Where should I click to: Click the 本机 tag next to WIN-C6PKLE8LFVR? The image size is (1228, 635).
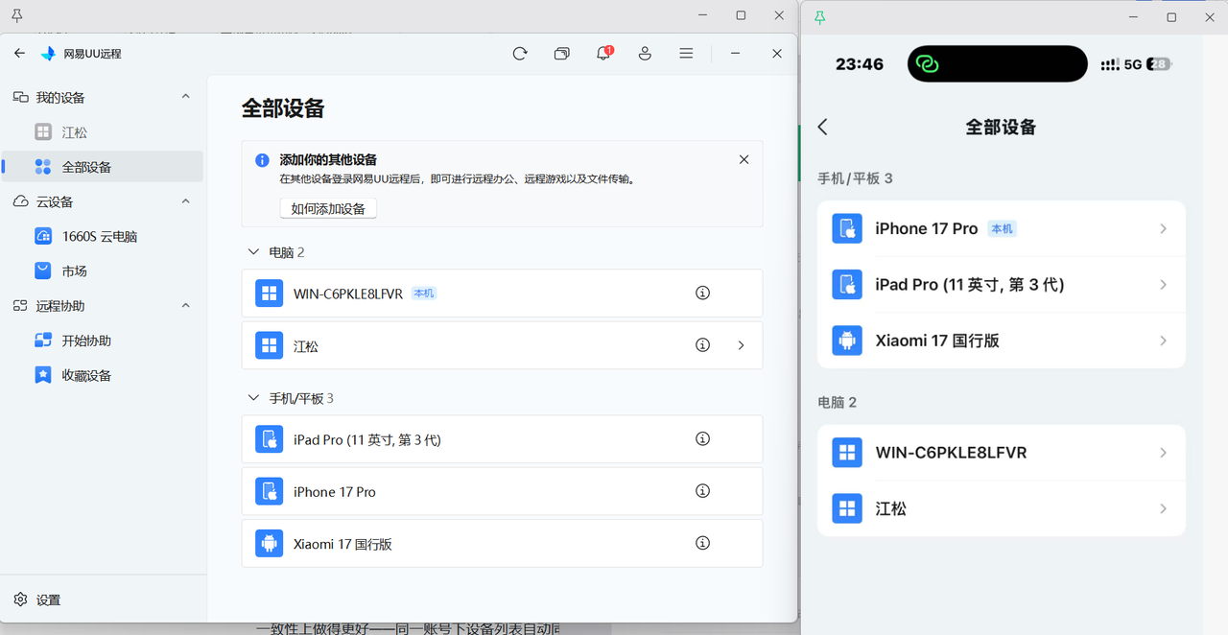[x=423, y=294]
